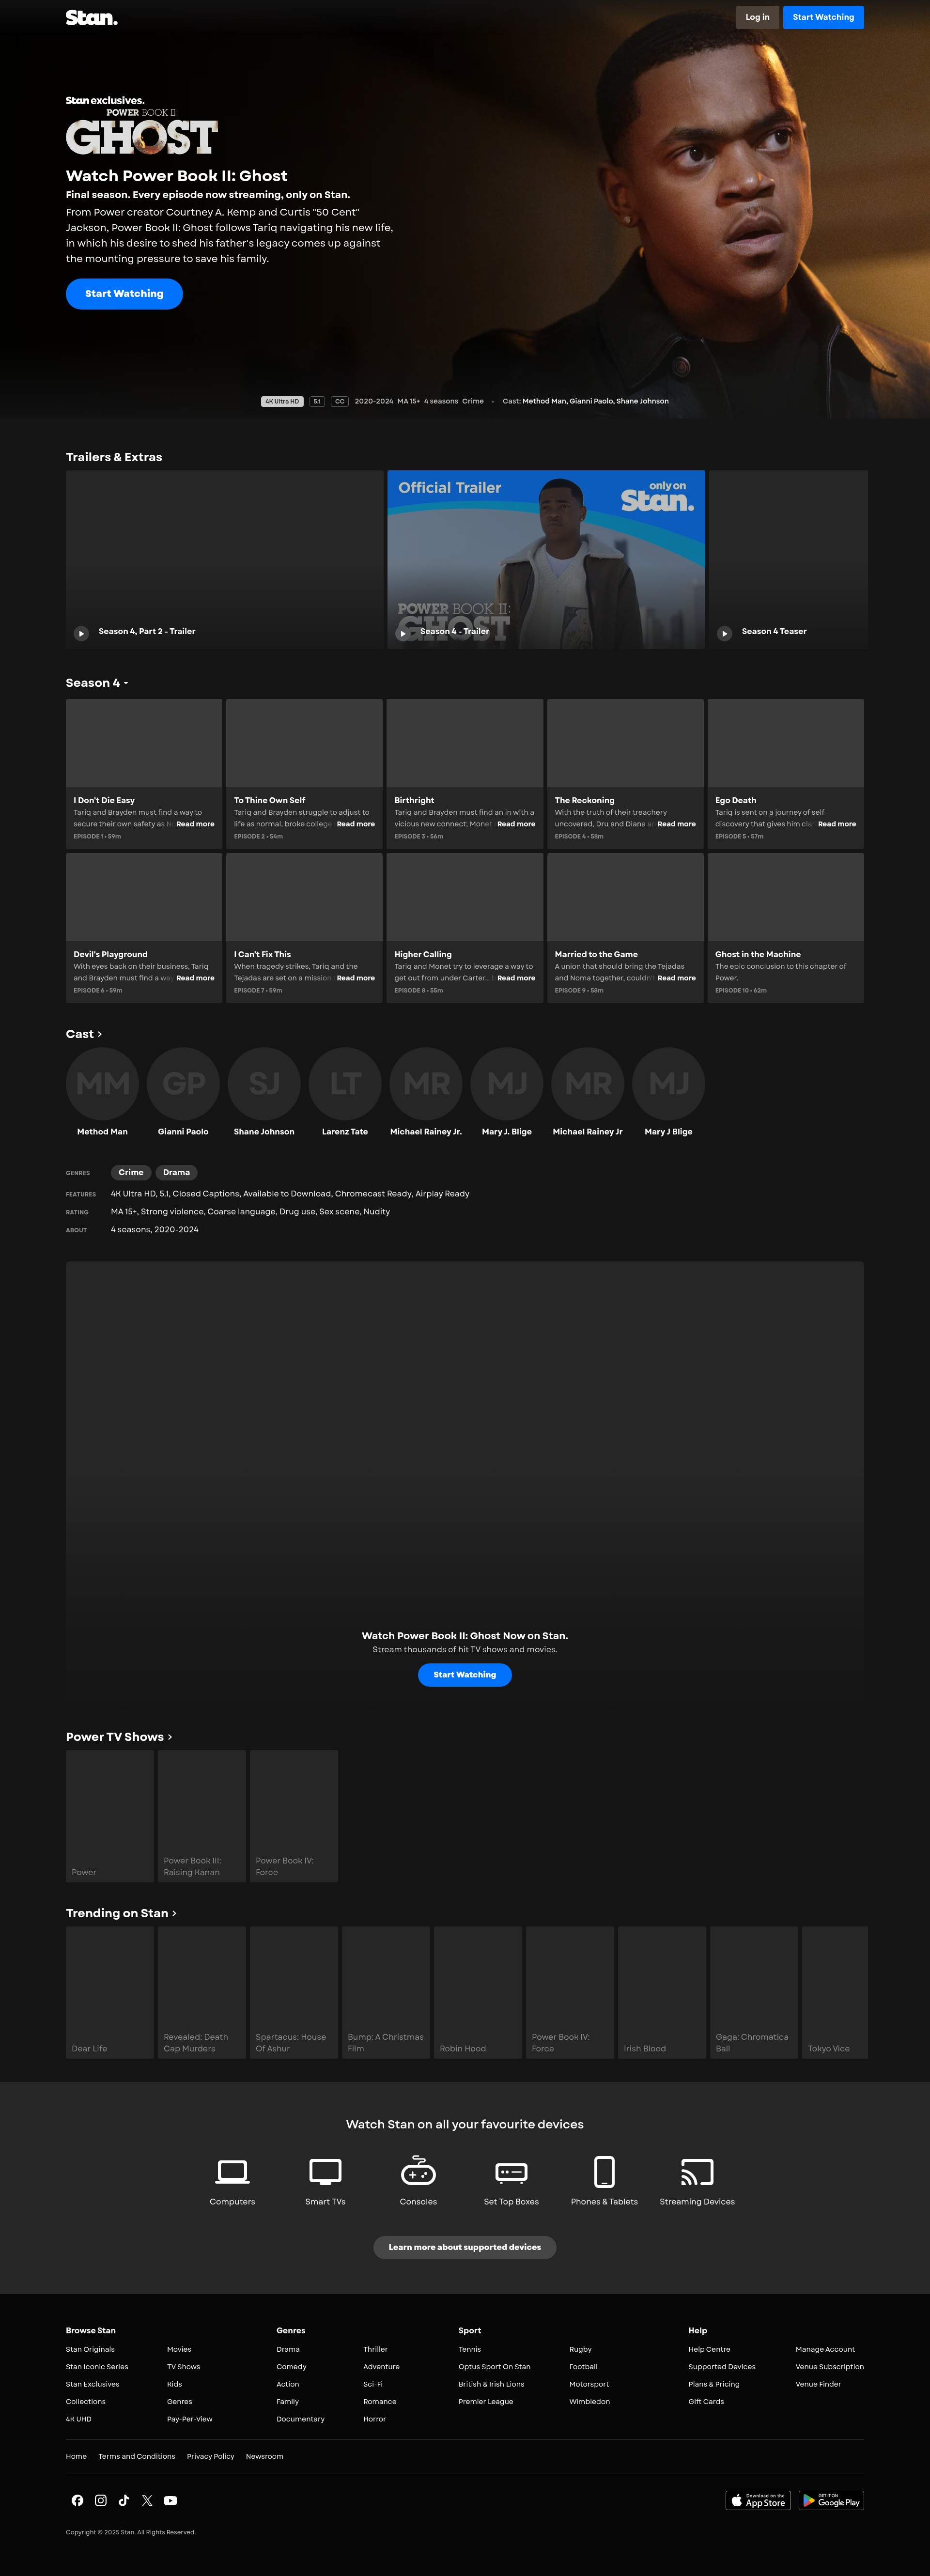Click Start Watching under Stream thousands banner

(x=465, y=1675)
